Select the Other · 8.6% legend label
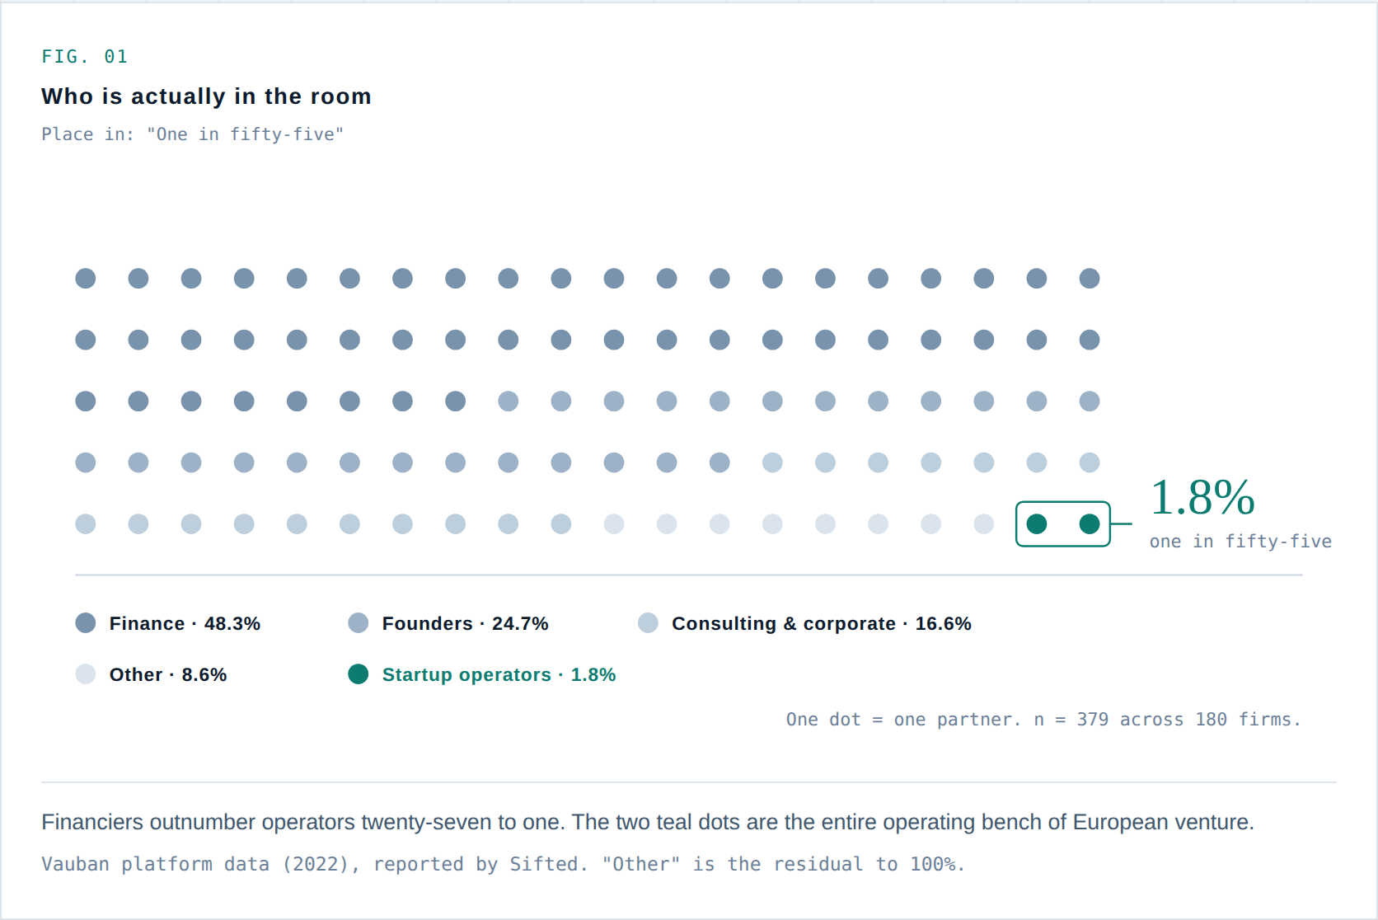 168,675
